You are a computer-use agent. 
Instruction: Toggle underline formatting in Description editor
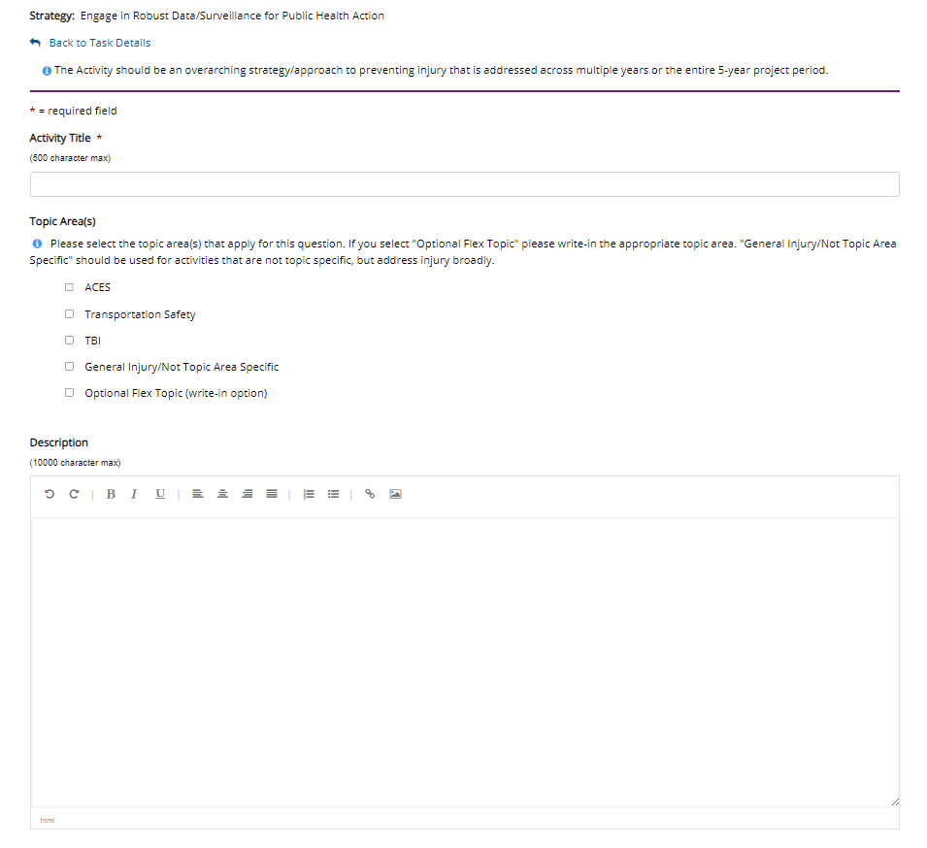click(160, 494)
